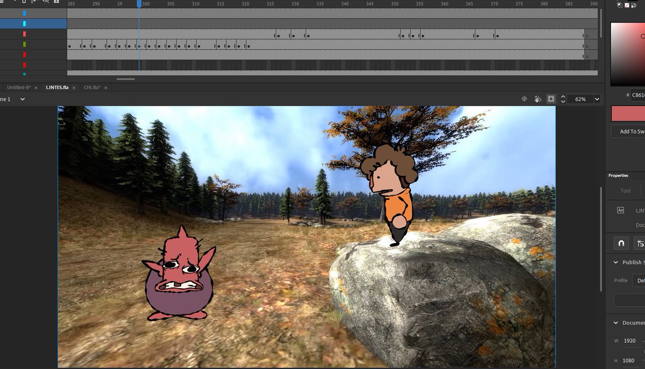The image size is (645, 369).
Task: Click the black and white default colors icon
Action: tap(620, 5)
